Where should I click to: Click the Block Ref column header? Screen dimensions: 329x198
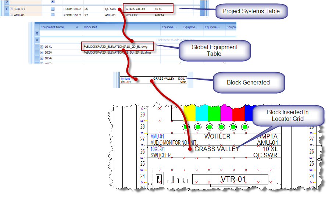coord(121,27)
